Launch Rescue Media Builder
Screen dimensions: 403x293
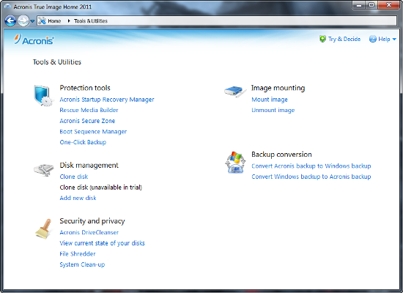(x=89, y=111)
